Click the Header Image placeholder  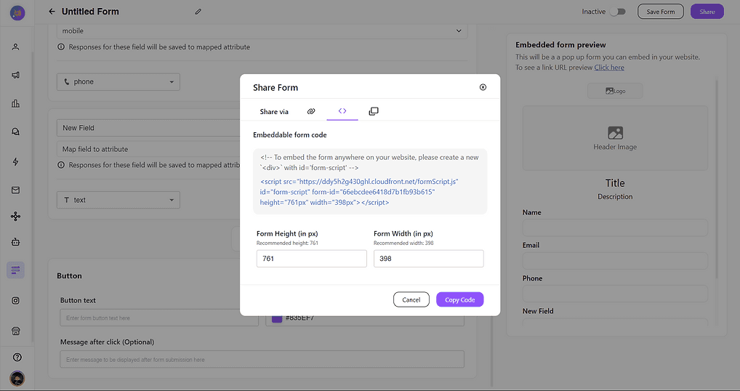[x=615, y=138]
